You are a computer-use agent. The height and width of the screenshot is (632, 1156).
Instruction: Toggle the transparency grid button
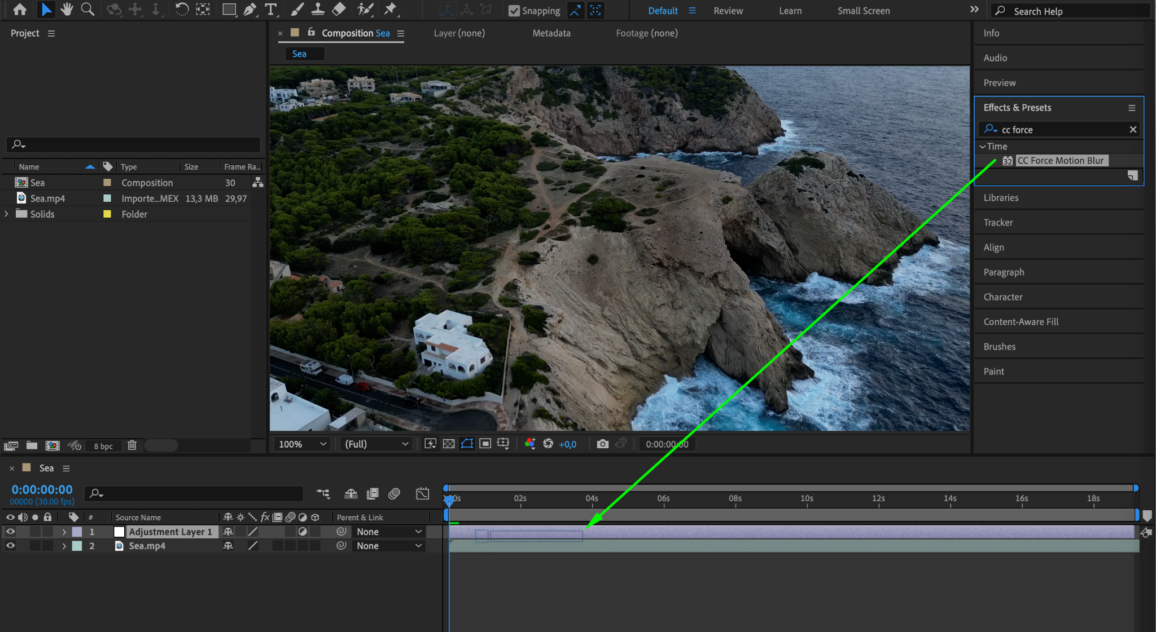click(x=449, y=444)
